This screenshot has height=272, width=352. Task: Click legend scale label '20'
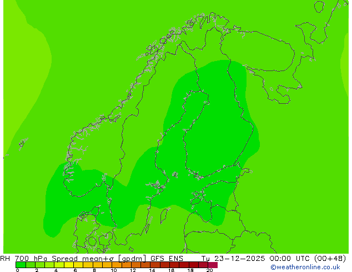click(210, 270)
